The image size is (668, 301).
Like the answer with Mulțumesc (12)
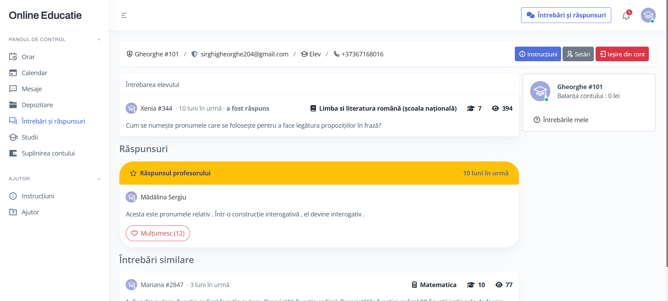click(x=158, y=233)
